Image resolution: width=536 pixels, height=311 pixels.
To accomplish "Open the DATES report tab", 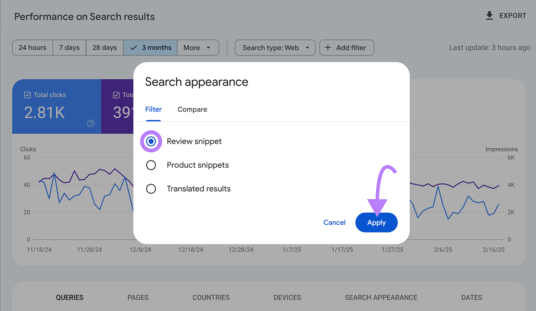I will coord(471,298).
